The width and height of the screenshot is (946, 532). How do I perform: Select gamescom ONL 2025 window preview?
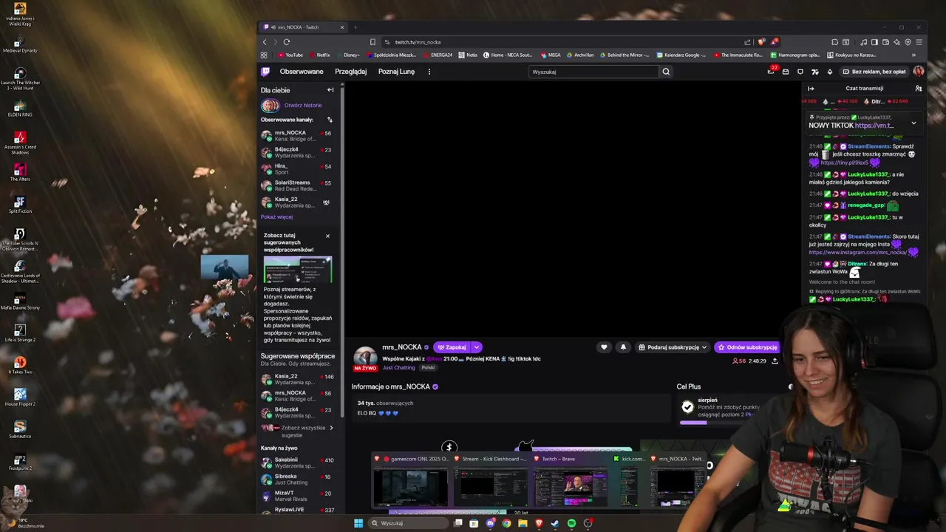(x=410, y=482)
